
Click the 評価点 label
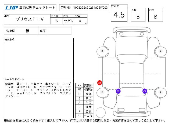(115, 6)
